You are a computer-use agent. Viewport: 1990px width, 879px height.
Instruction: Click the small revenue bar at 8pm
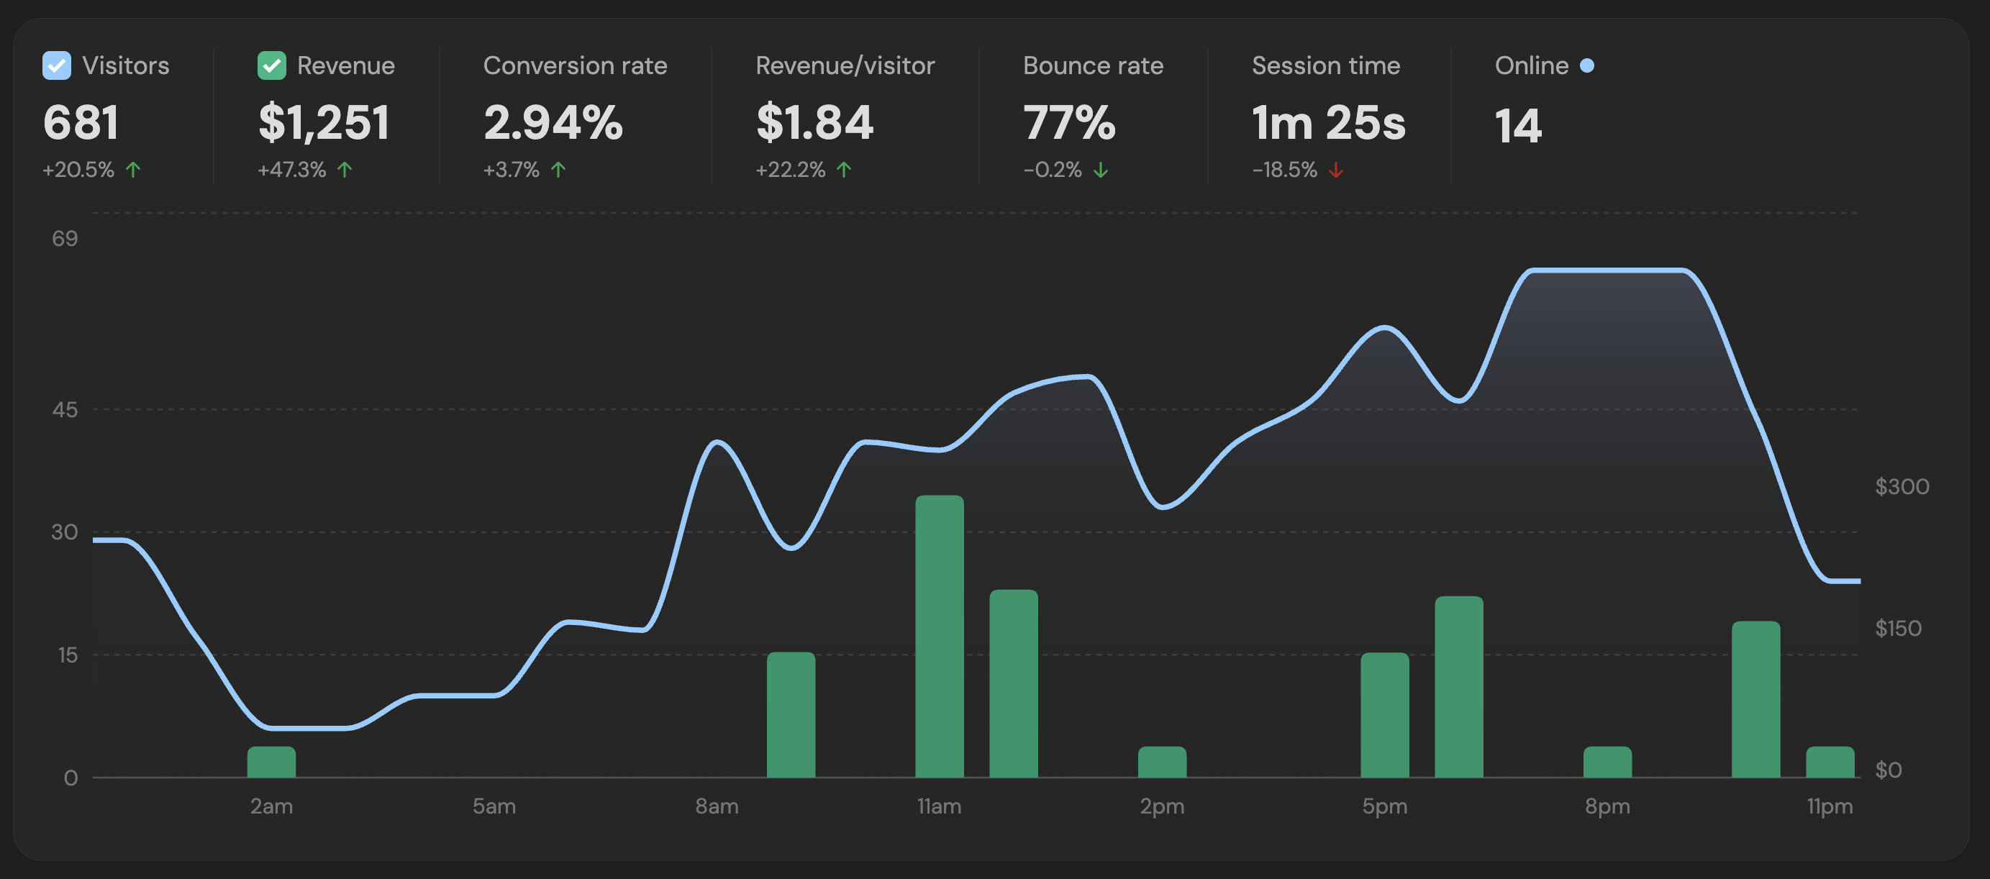pyautogui.click(x=1607, y=762)
